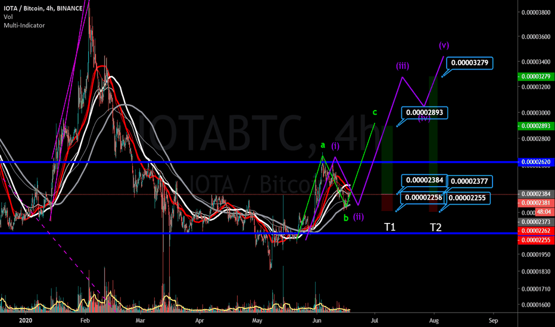This screenshot has height=327, width=555.
Task: Click the green 0.00003279 price axis tag
Action: coord(536,76)
